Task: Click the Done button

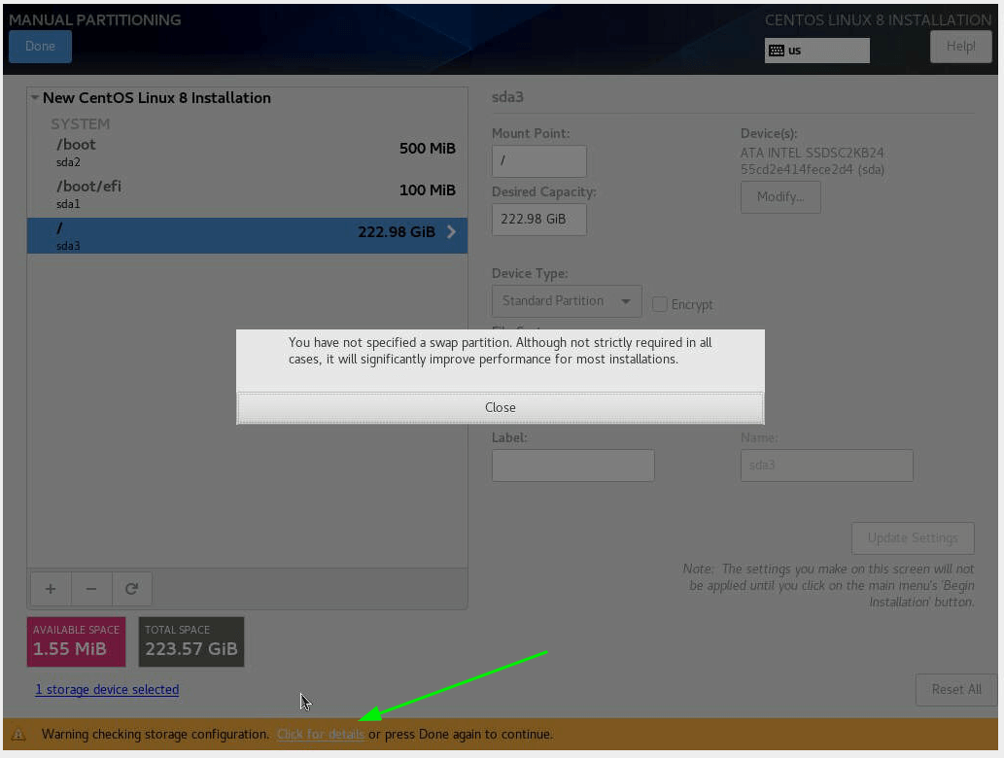Action: pyautogui.click(x=41, y=46)
